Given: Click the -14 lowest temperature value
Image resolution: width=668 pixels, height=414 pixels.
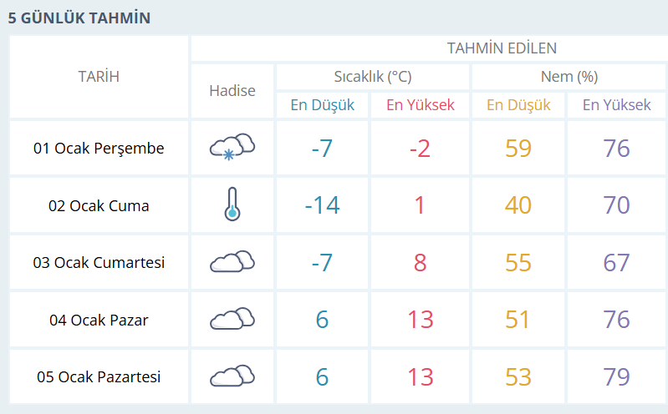Looking at the screenshot, I should [322, 205].
